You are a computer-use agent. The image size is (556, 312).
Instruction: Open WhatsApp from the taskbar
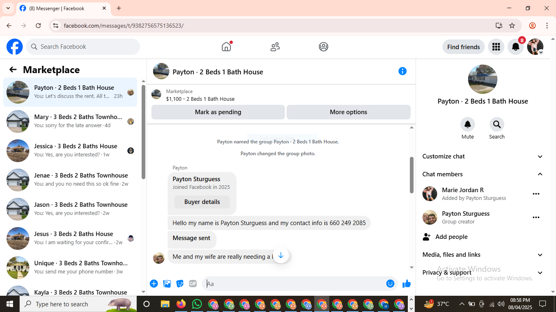coord(197,304)
